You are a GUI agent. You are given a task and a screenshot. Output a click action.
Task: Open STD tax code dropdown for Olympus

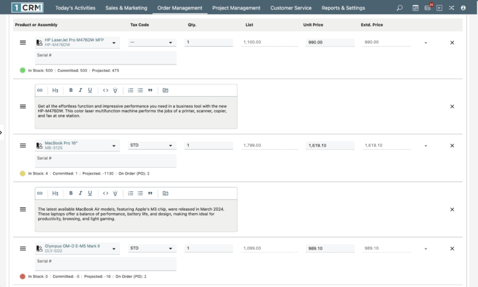(x=152, y=248)
